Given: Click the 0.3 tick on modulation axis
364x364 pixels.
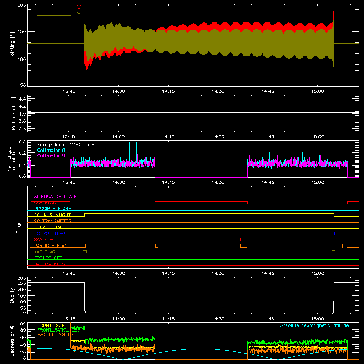Looking at the screenshot, I should coord(22,142).
